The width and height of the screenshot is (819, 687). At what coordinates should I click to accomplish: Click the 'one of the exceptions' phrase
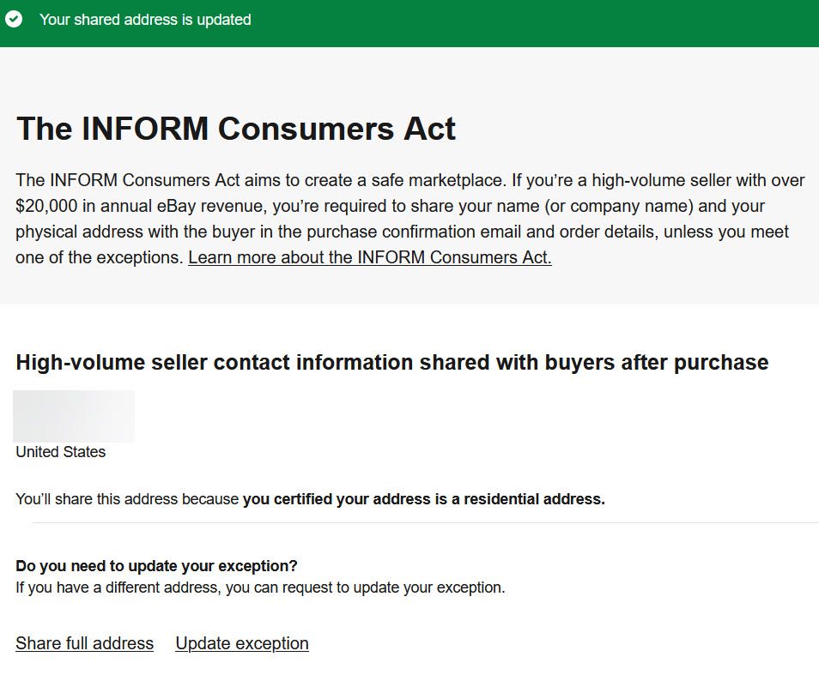(x=97, y=257)
